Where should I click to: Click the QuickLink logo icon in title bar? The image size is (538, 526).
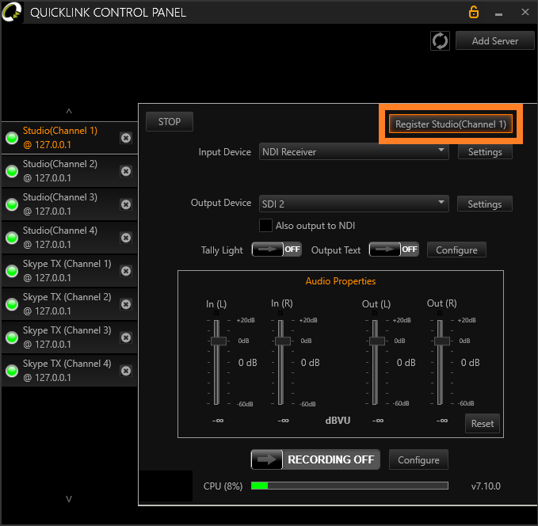click(x=11, y=12)
